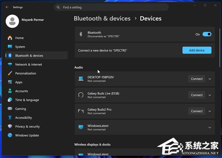The image size is (222, 158).
Task: Select Bluetooth & devices in the sidebar
Action: point(36,56)
